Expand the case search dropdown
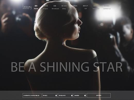 pos(80,95)
